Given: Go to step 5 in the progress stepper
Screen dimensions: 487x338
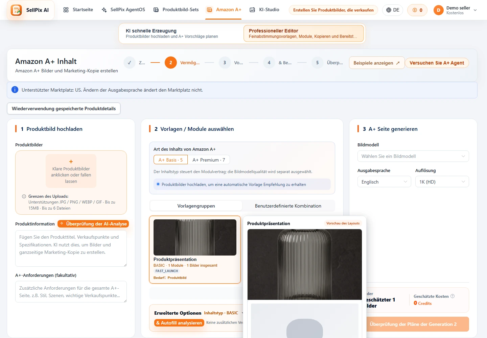Looking at the screenshot, I should pos(317,63).
